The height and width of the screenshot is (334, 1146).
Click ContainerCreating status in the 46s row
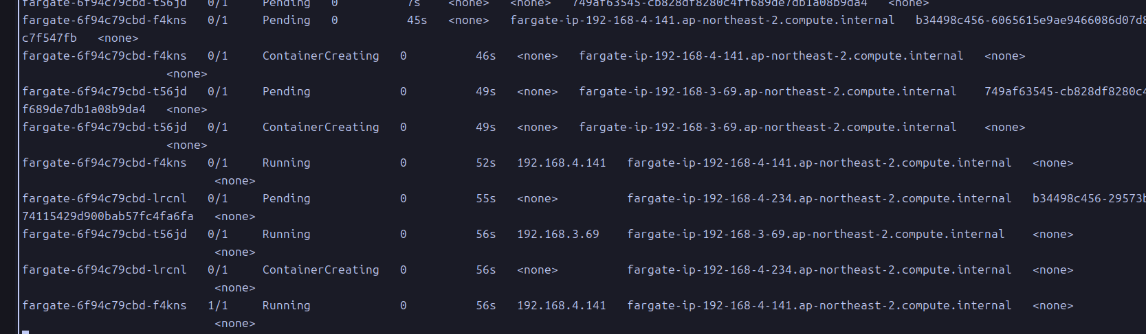[320, 56]
